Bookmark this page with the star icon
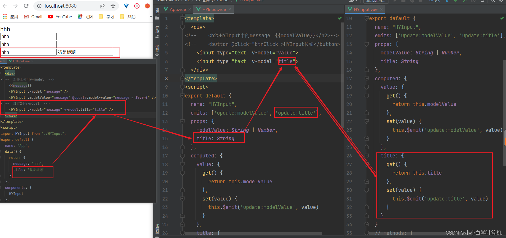Viewport: 506px width, 238px height. click(x=113, y=6)
